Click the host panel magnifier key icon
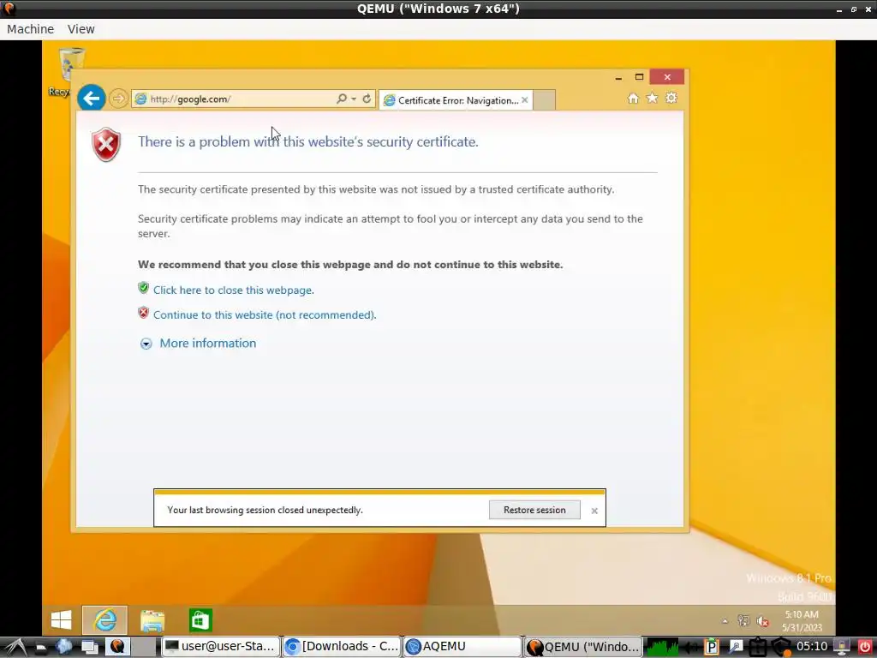This screenshot has height=658, width=877. point(736,647)
